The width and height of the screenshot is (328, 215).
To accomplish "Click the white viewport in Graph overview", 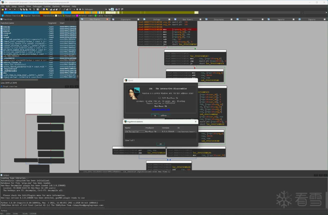I will 39,101.
